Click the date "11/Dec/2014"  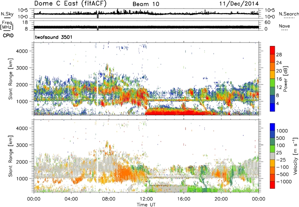click(239, 3)
